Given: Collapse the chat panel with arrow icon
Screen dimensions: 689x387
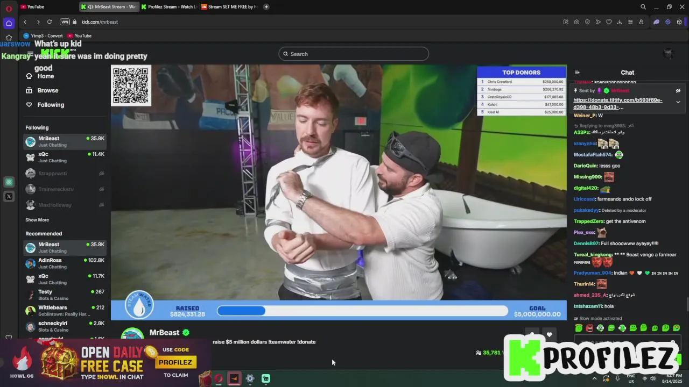Looking at the screenshot, I should (x=577, y=73).
